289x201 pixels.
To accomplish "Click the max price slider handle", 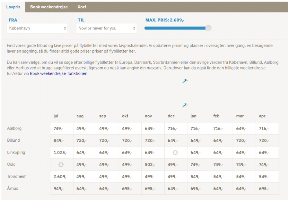I will coord(208,28).
